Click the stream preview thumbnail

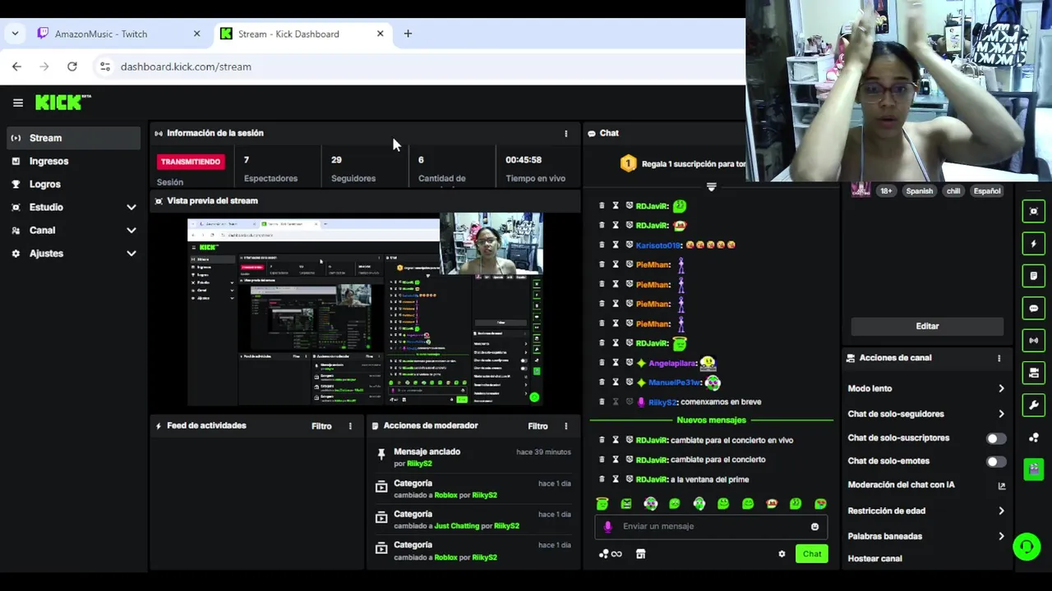[x=365, y=310]
